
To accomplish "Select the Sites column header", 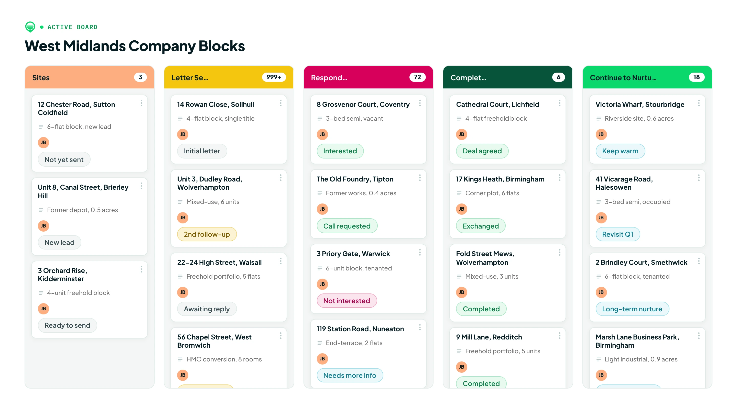I will point(90,77).
